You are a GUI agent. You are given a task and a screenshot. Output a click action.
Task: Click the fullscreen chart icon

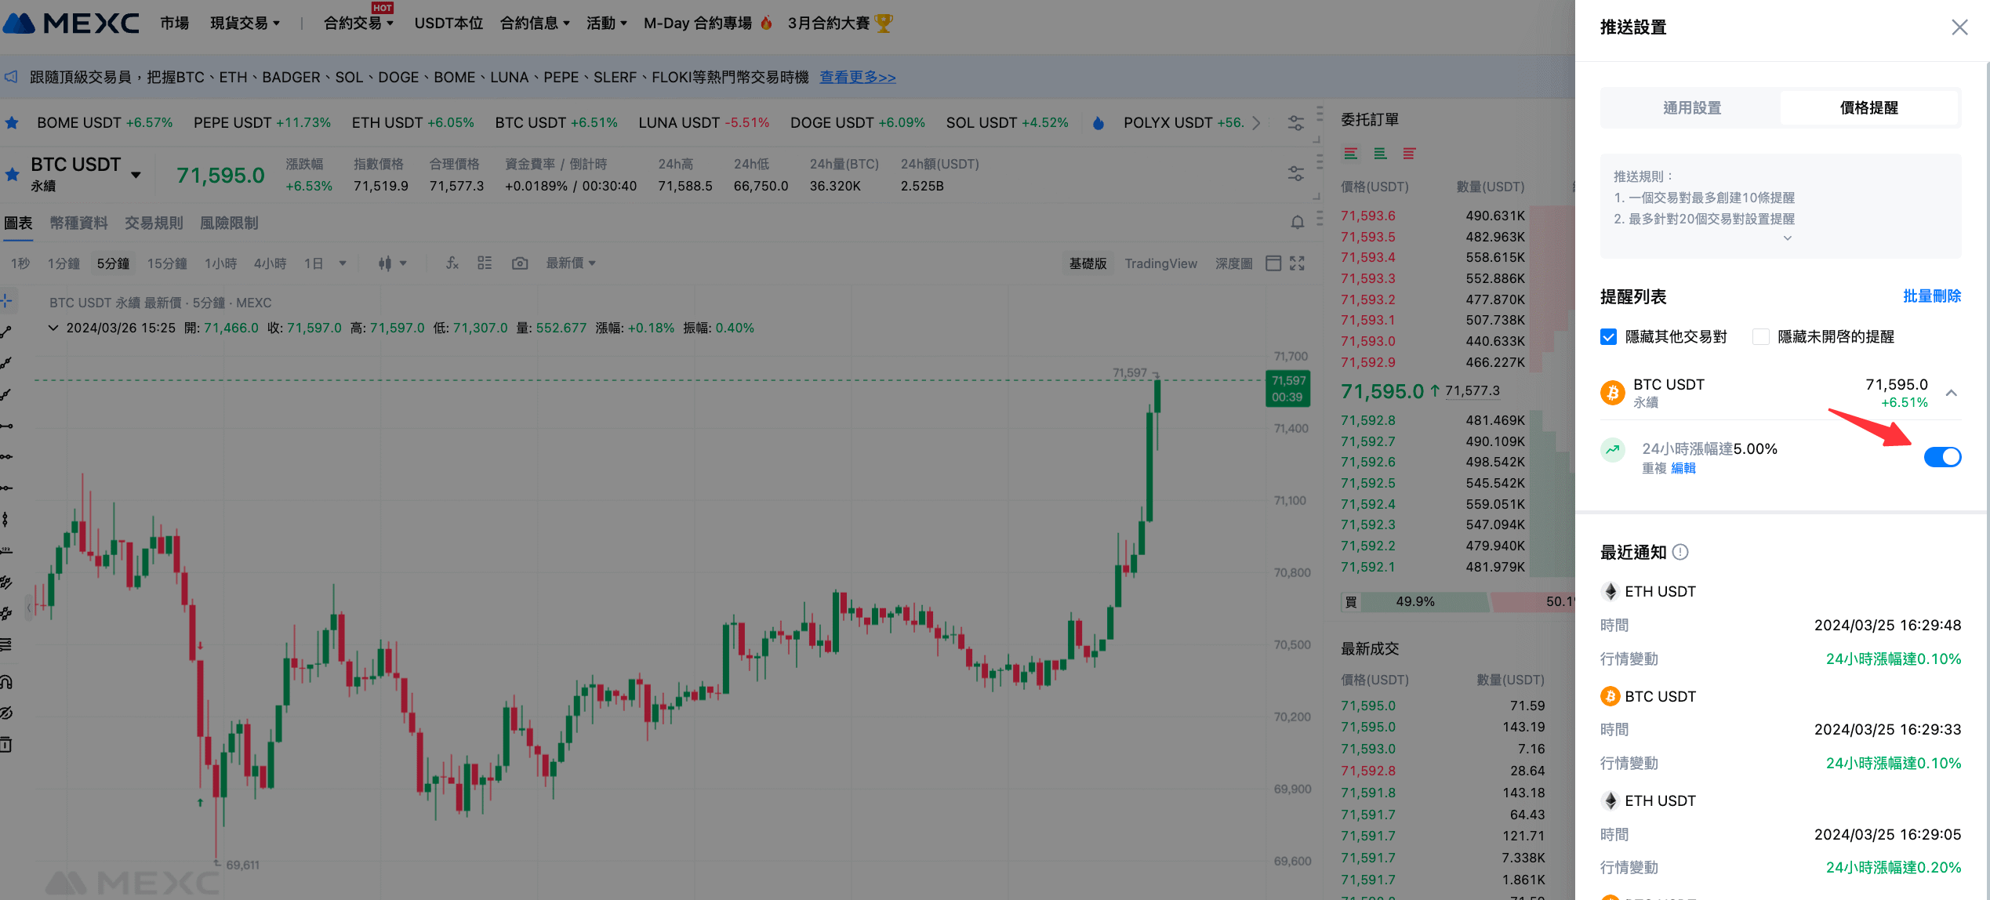(x=1297, y=263)
